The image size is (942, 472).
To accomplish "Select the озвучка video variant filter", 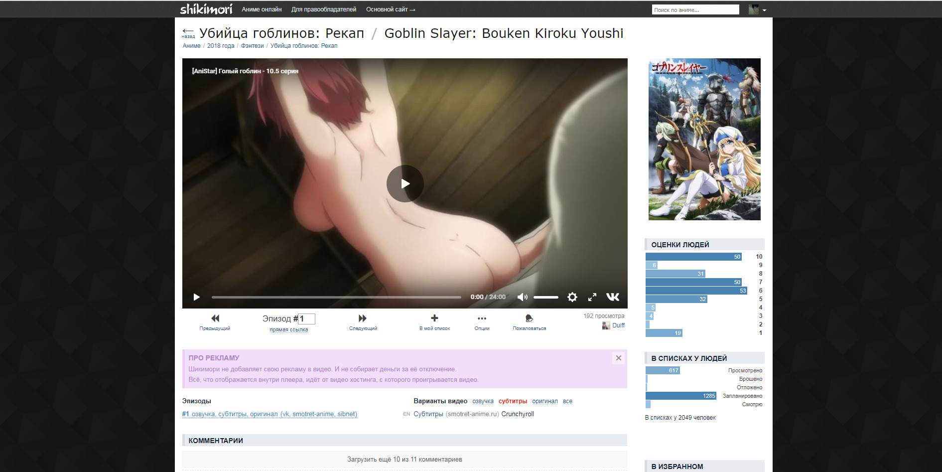I will pos(483,401).
